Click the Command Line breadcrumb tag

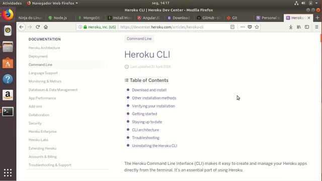point(139,39)
